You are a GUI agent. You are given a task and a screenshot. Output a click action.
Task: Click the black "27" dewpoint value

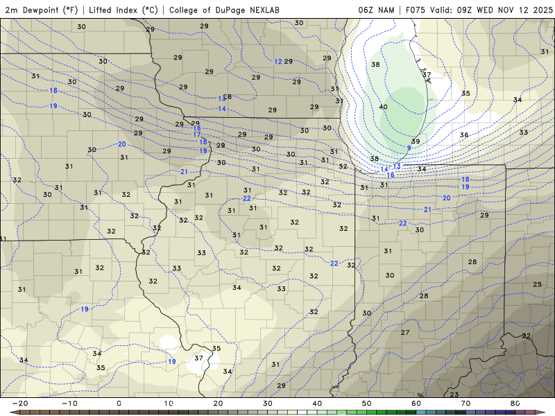[x=405, y=332]
